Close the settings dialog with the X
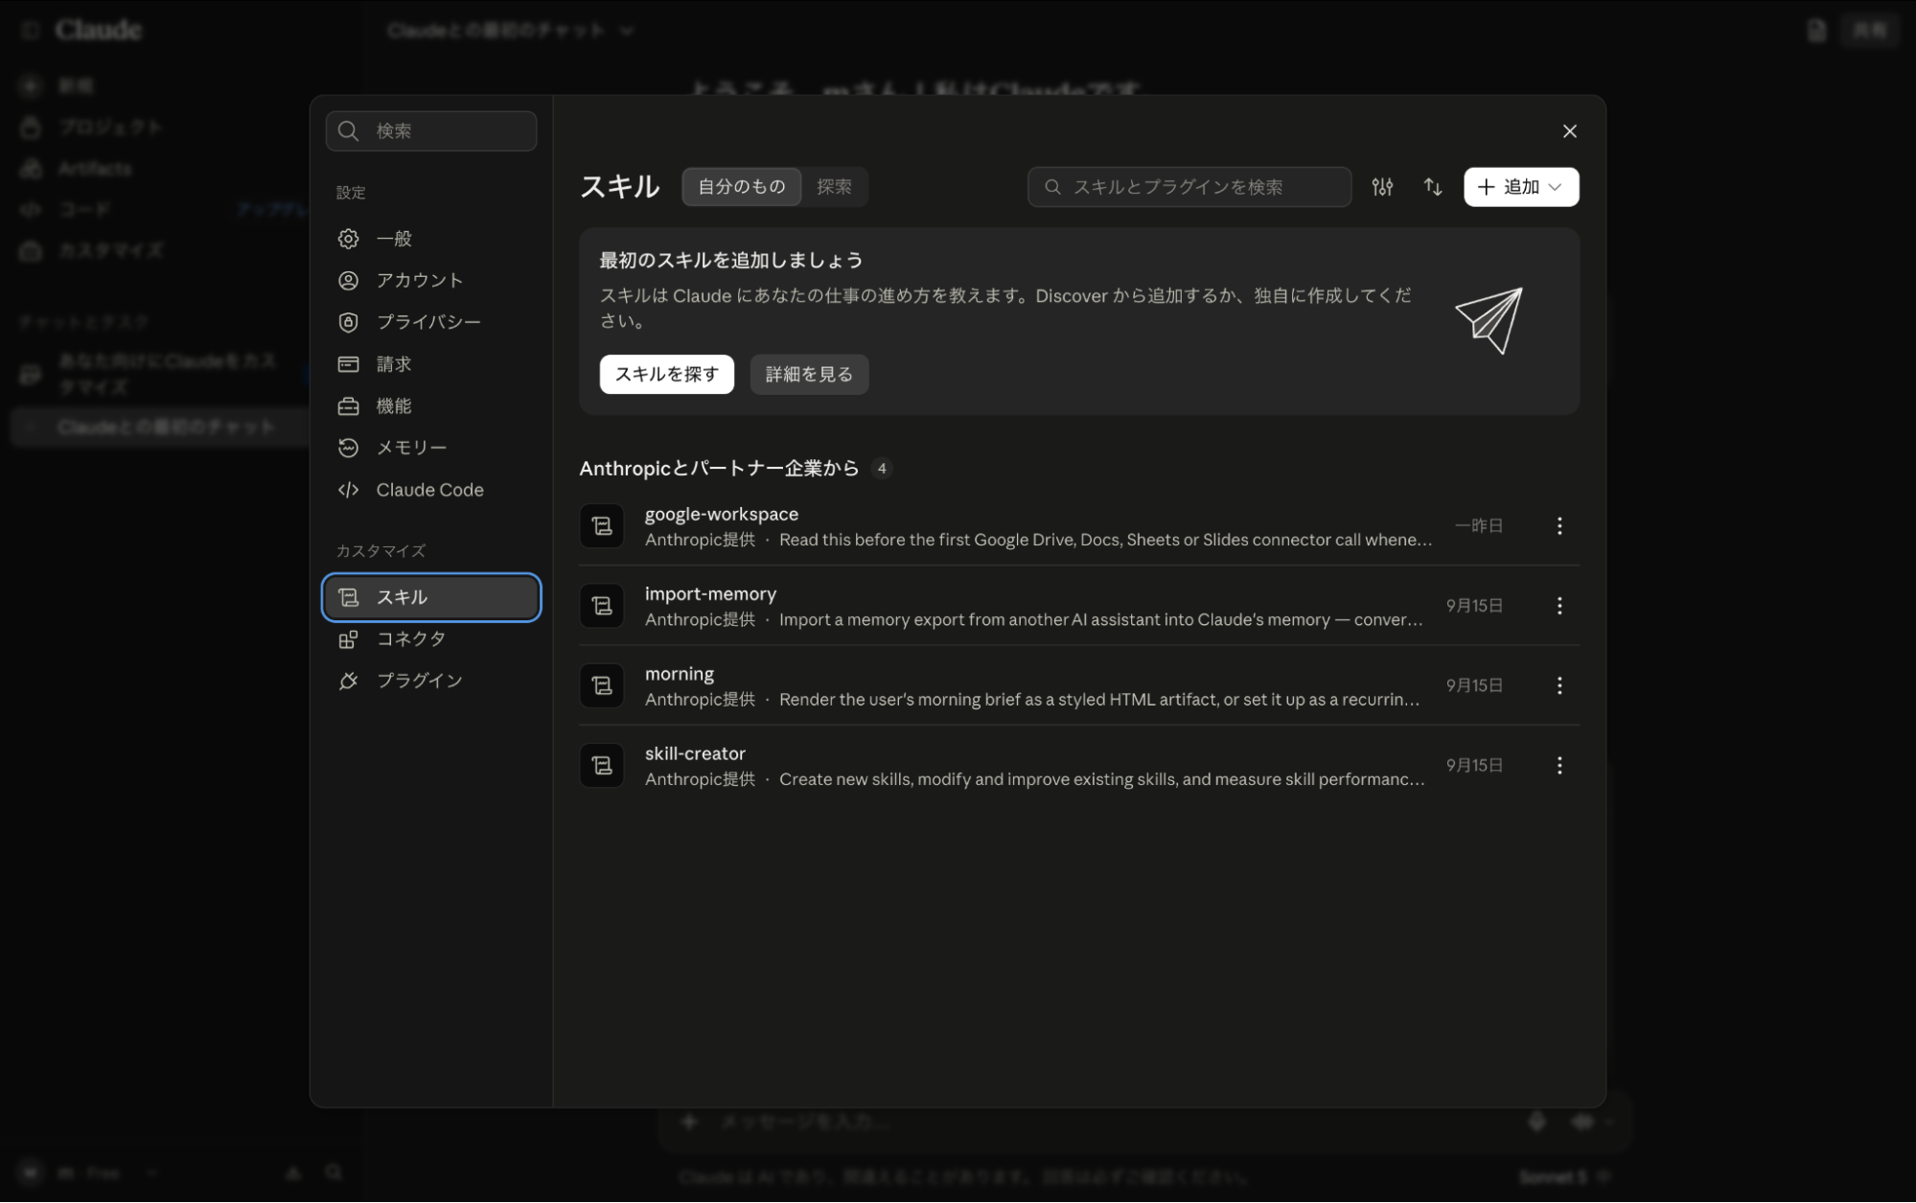The image size is (1916, 1203). point(1569,131)
